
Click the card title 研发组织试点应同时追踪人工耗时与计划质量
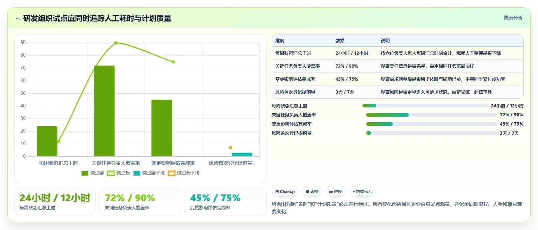[97, 19]
